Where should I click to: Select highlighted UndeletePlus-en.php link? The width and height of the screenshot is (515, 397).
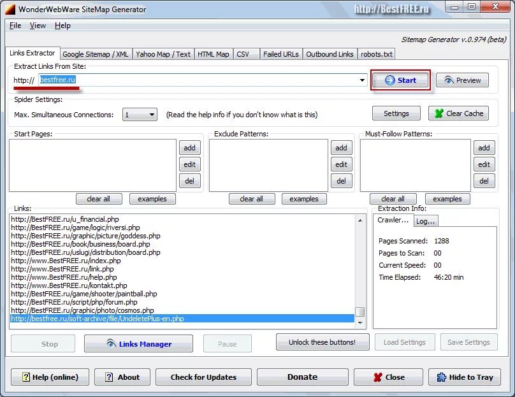point(182,319)
